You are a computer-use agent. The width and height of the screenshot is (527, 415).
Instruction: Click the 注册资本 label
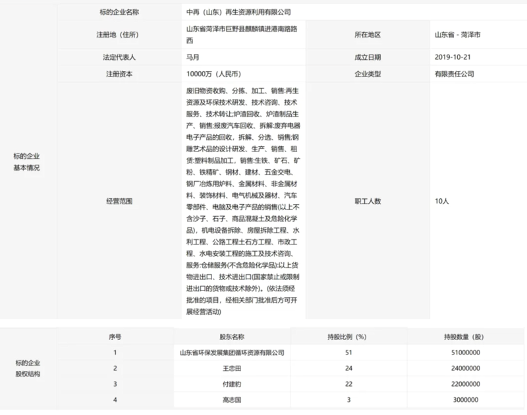pyautogui.click(x=119, y=74)
